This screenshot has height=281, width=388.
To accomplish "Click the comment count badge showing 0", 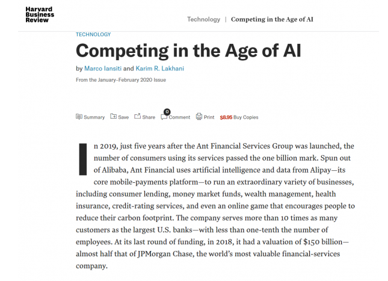I will pyautogui.click(x=167, y=112).
